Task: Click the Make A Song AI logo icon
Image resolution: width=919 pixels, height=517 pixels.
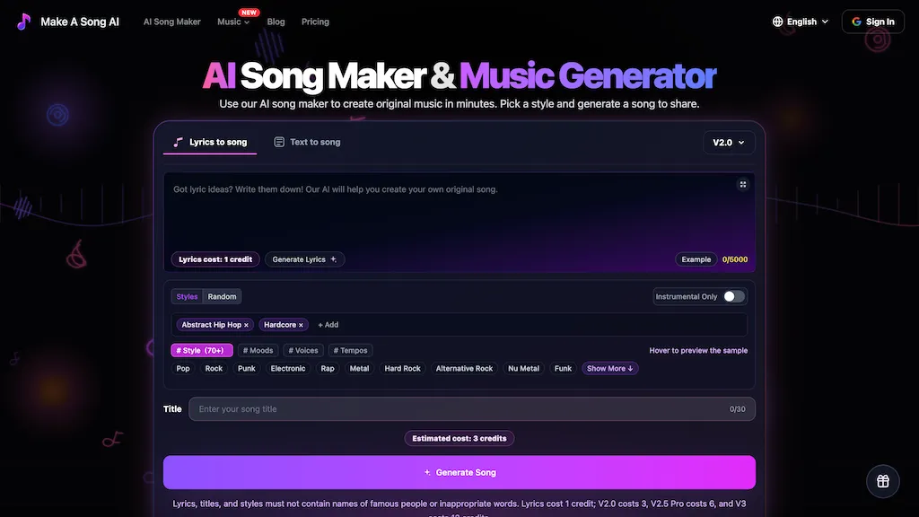Action: pyautogui.click(x=23, y=22)
